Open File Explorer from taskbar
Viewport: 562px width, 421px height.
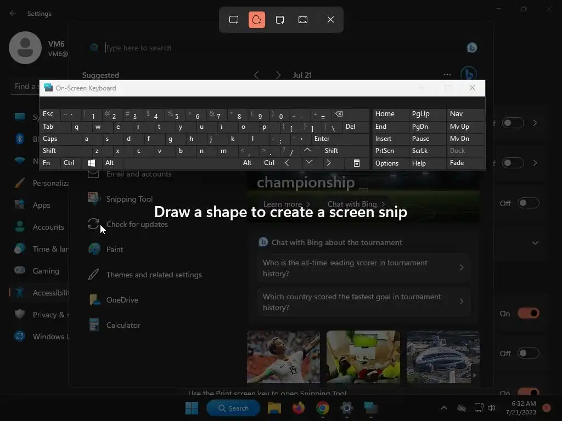tap(274, 408)
